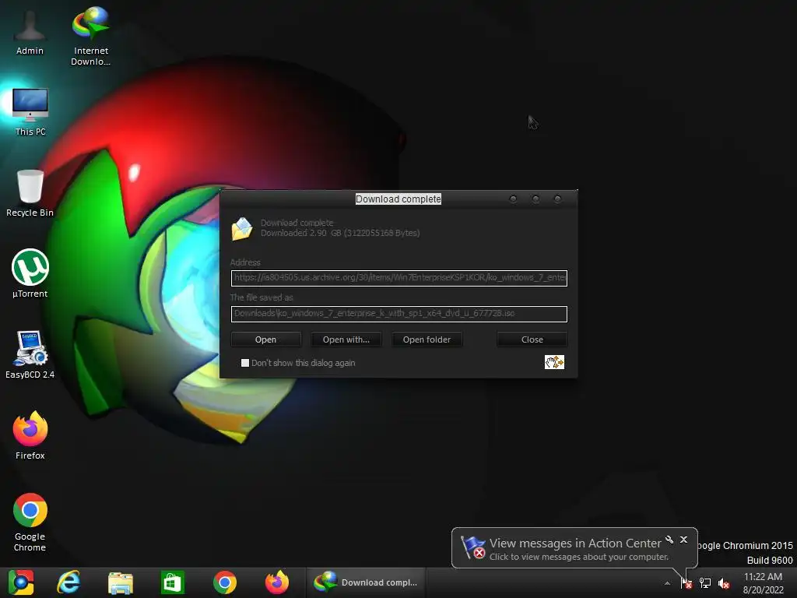Viewport: 797px width, 598px height.
Task: Select the Firefox desktop shortcut
Action: (x=30, y=435)
